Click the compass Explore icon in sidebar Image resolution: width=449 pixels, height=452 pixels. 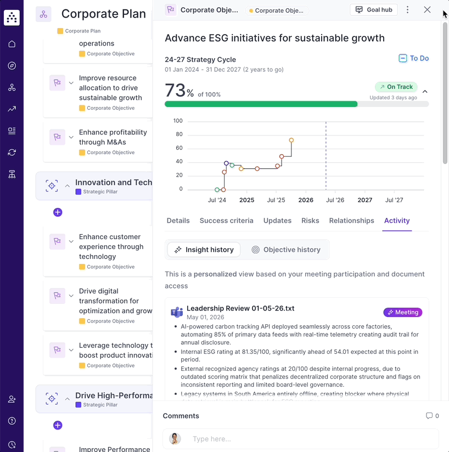point(12,66)
